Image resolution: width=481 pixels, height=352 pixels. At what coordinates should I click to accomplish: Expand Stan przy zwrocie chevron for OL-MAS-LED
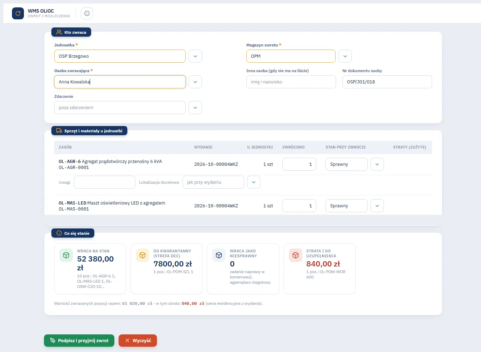[377, 206]
